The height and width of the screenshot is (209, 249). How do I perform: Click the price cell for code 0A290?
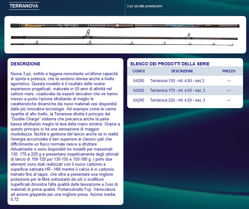click(229, 81)
